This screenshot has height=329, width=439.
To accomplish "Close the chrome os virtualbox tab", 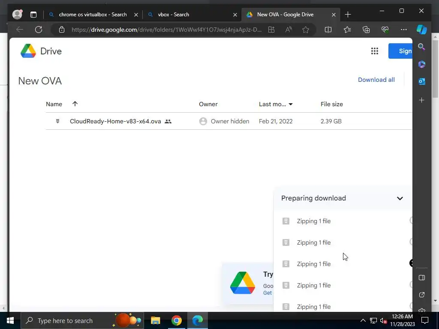I will point(136,15).
